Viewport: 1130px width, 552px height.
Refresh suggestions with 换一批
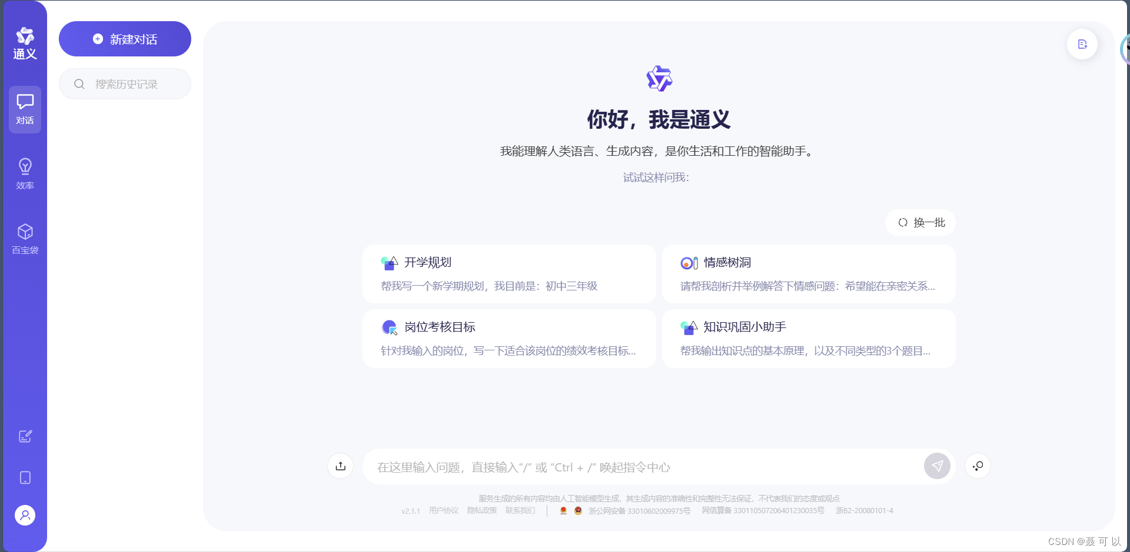click(920, 222)
